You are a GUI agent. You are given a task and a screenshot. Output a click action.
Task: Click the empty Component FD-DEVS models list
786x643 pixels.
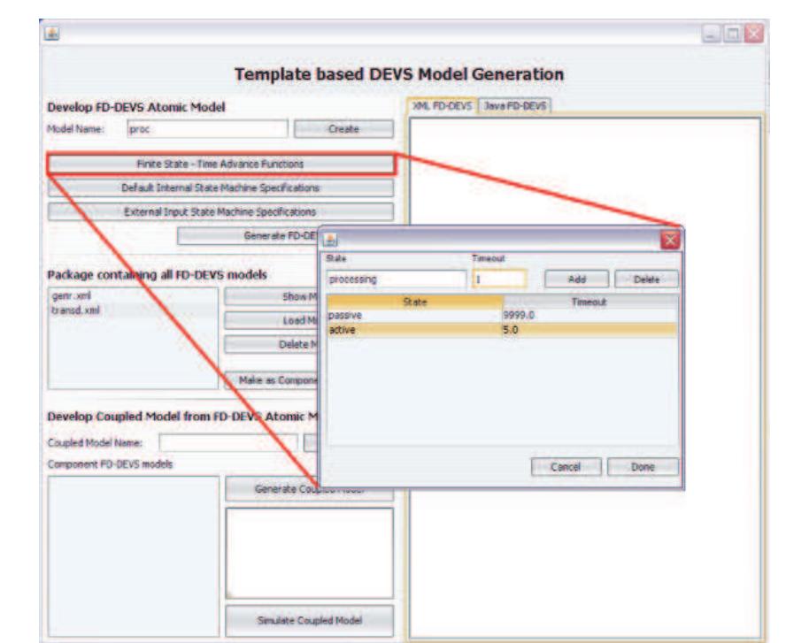134,555
